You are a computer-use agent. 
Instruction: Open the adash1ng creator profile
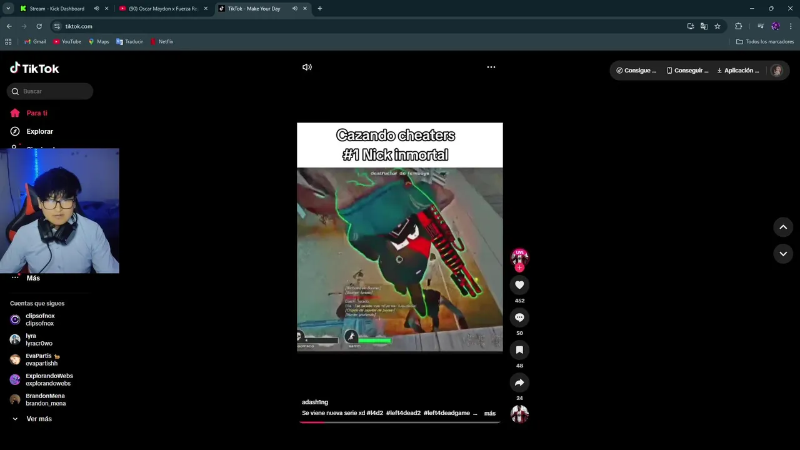point(315,402)
